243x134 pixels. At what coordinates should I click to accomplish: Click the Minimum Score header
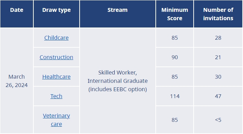click(175, 14)
